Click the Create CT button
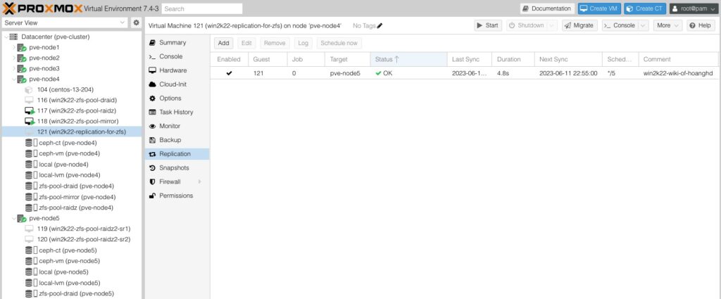The height and width of the screenshot is (299, 721). point(645,8)
